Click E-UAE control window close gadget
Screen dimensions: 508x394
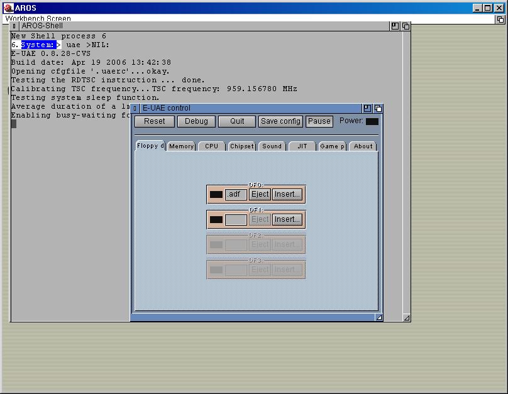[x=135, y=108]
